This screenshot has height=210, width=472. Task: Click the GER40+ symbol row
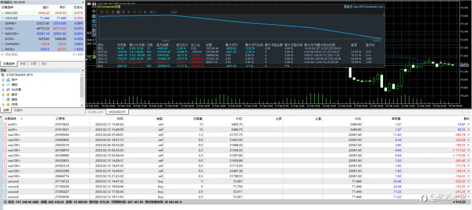click(42, 23)
